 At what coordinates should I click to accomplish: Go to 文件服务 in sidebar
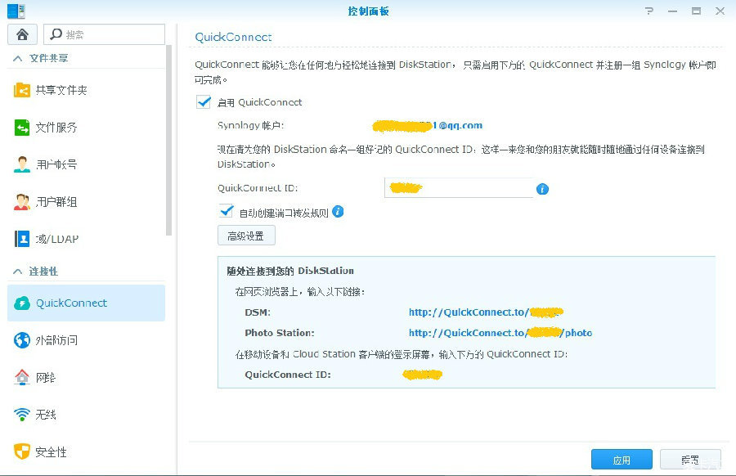[87, 128]
